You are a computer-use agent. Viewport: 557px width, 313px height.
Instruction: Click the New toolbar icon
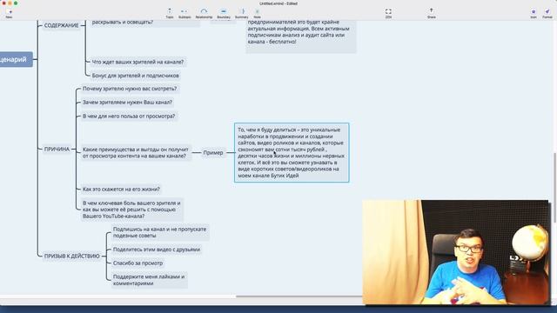9,14
